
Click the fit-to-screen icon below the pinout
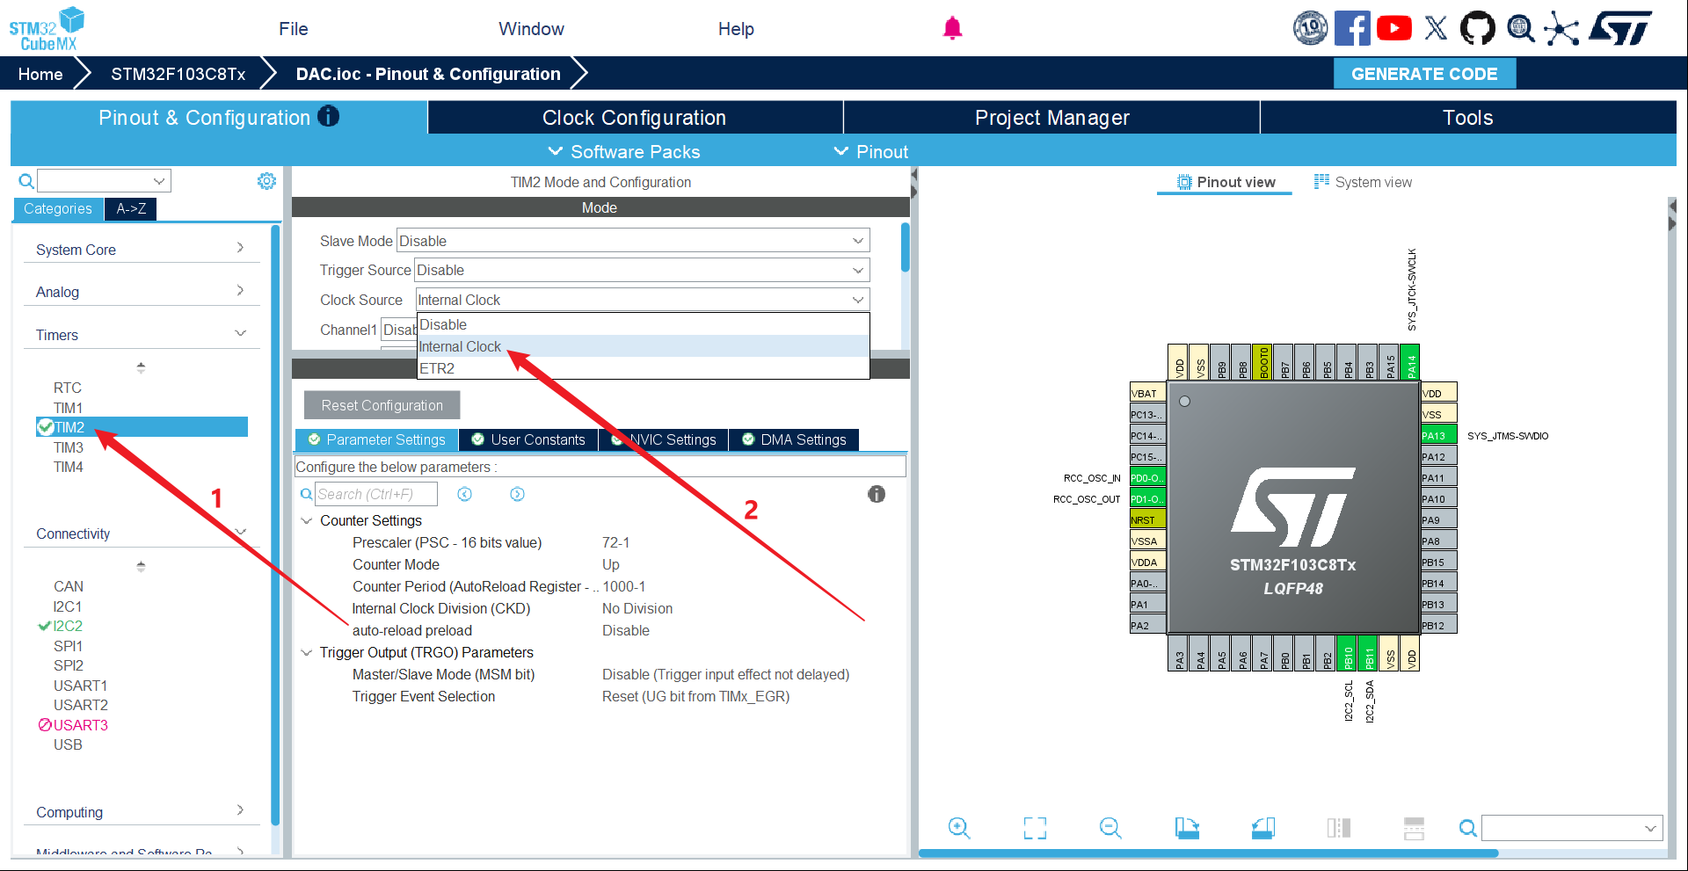point(1035,828)
